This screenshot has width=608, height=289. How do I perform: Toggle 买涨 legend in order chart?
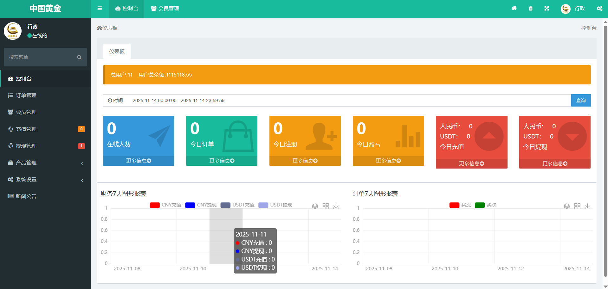point(460,205)
